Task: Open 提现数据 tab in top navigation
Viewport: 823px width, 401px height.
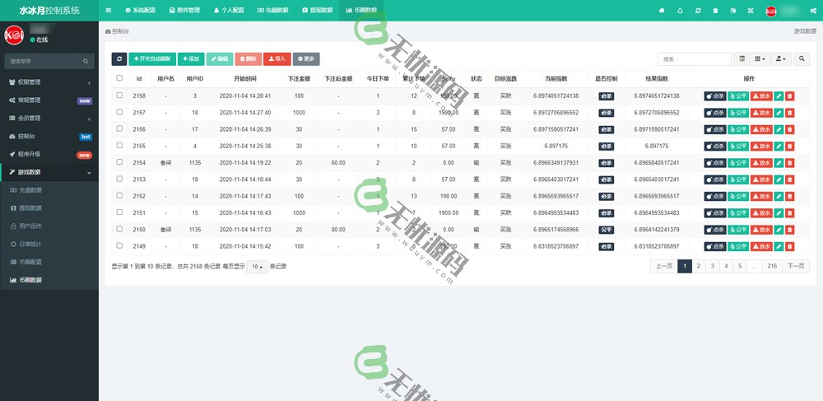Action: pyautogui.click(x=317, y=11)
